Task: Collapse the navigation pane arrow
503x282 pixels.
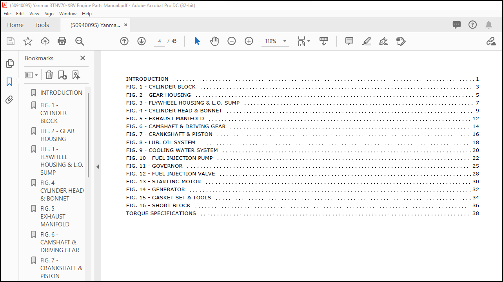Action: pyautogui.click(x=98, y=166)
